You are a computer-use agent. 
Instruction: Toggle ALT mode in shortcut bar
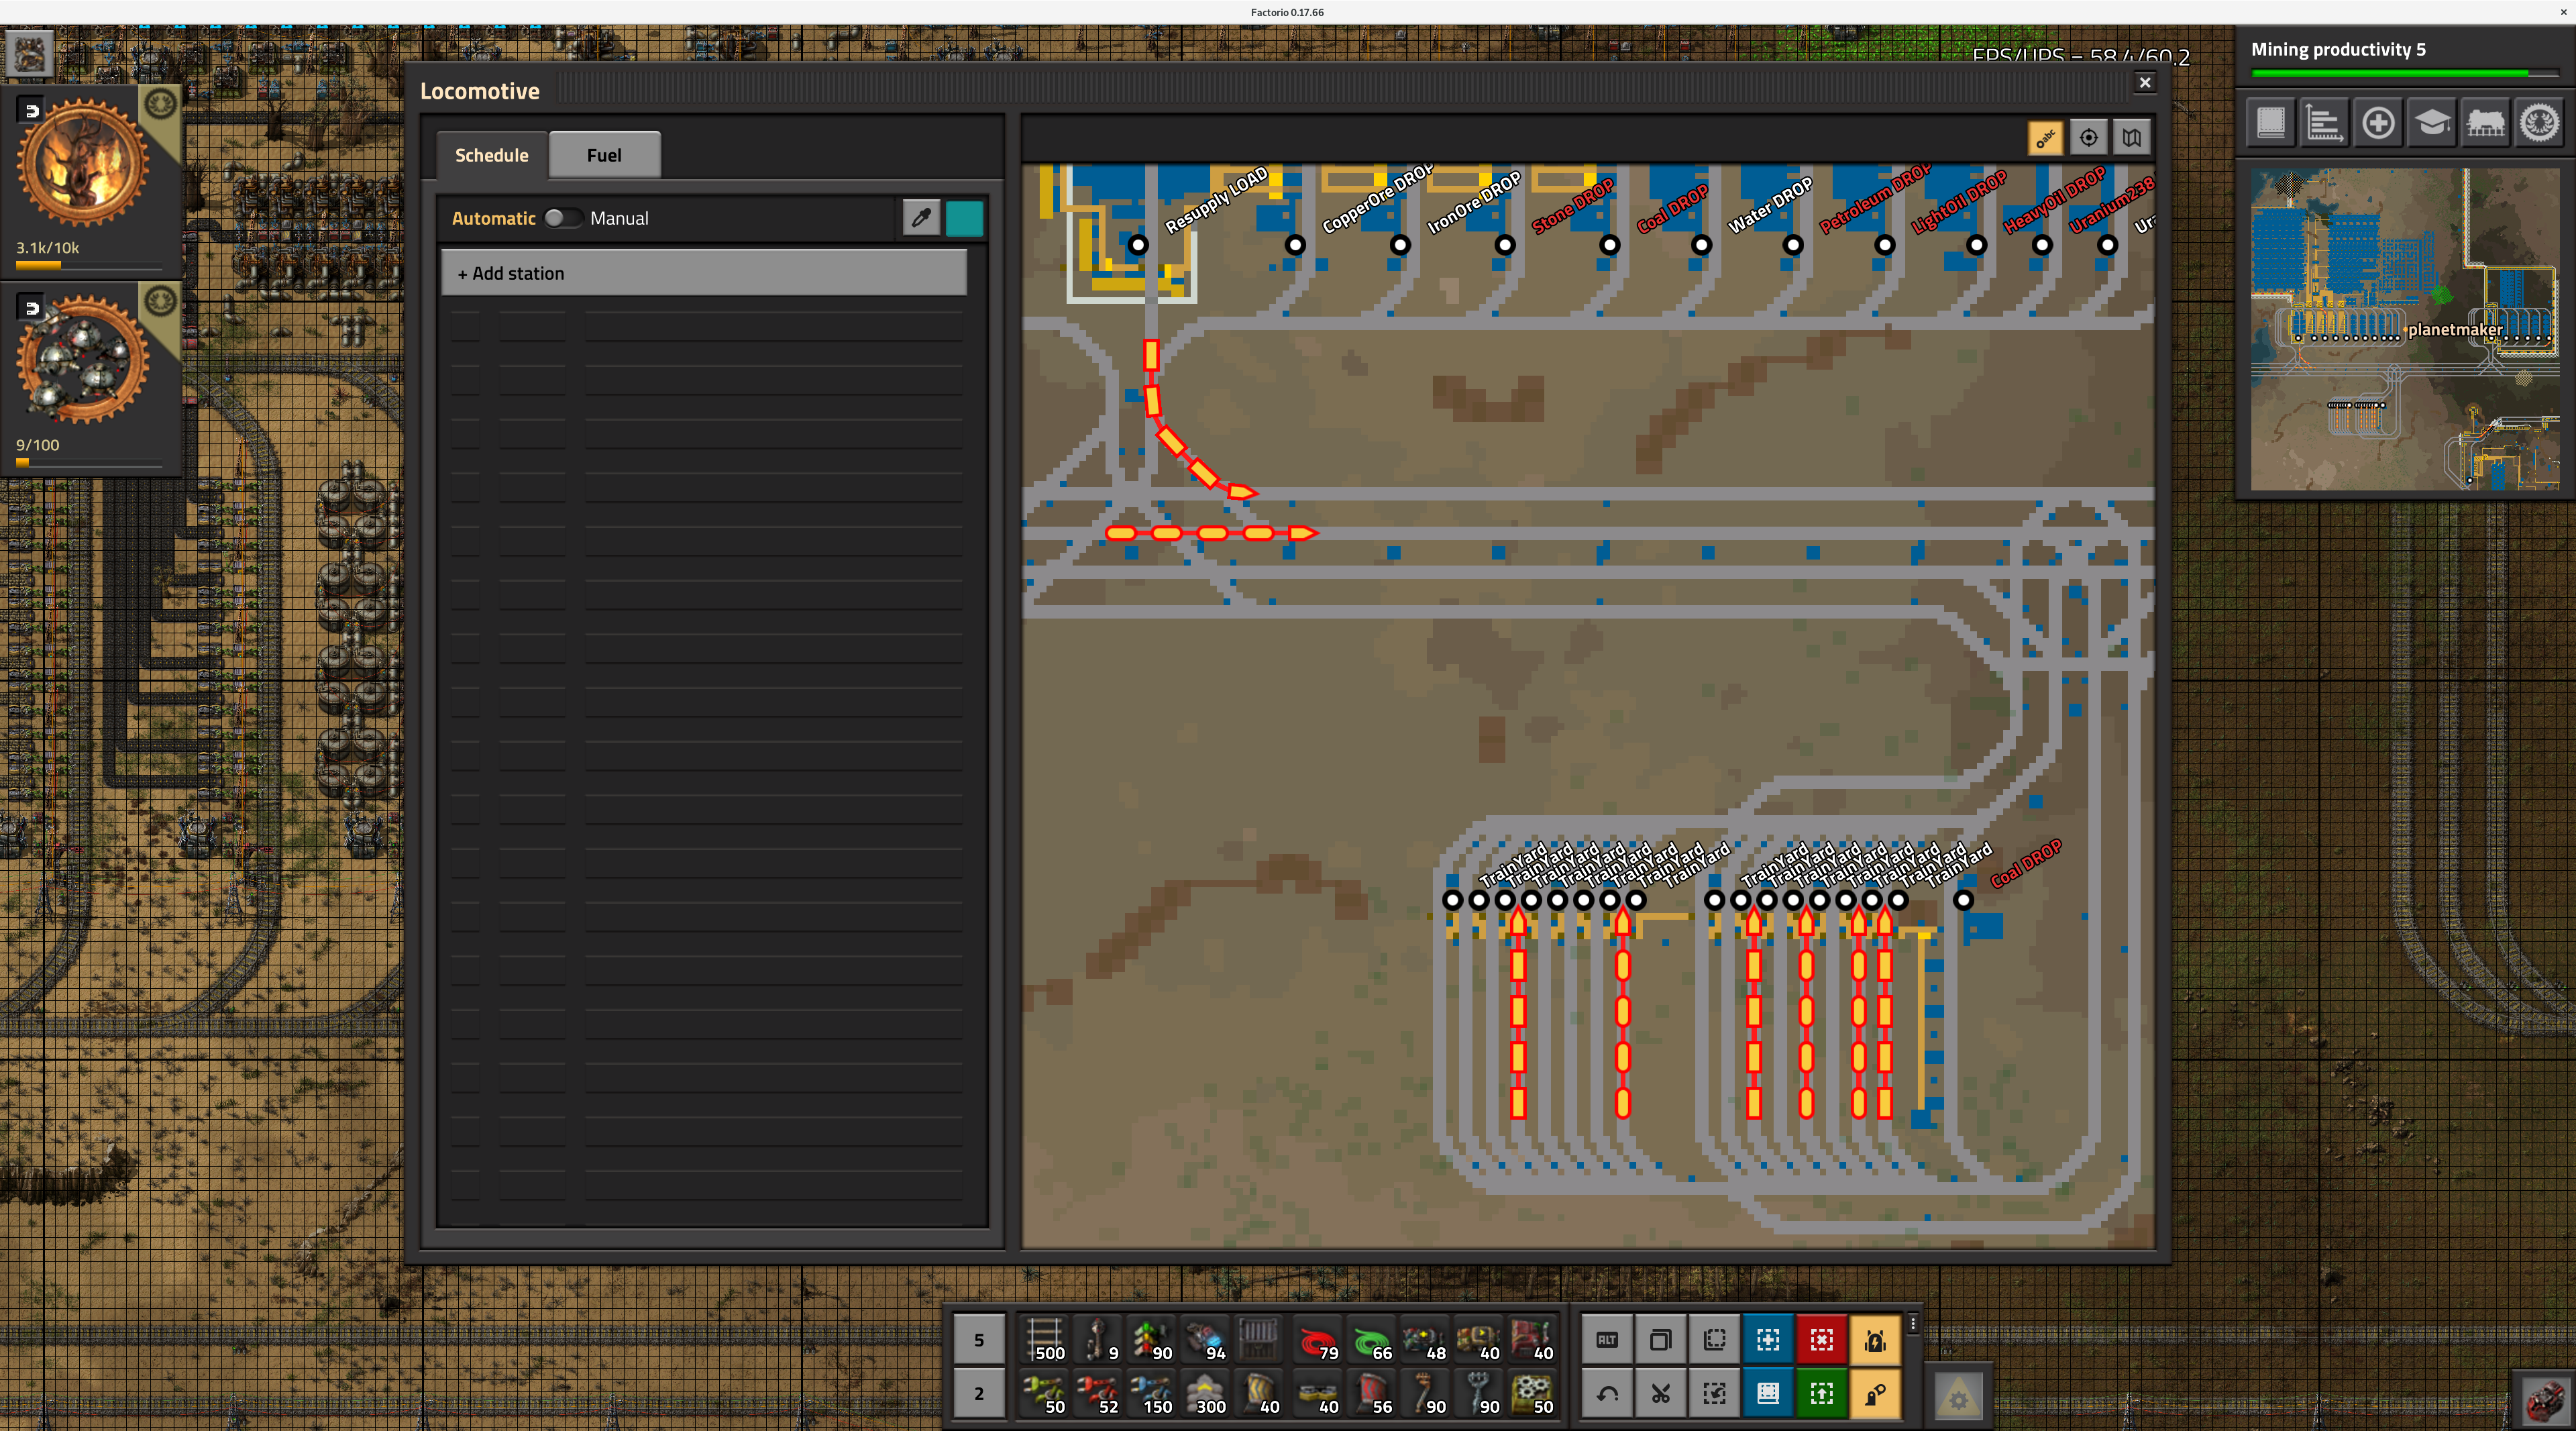click(x=1607, y=1340)
